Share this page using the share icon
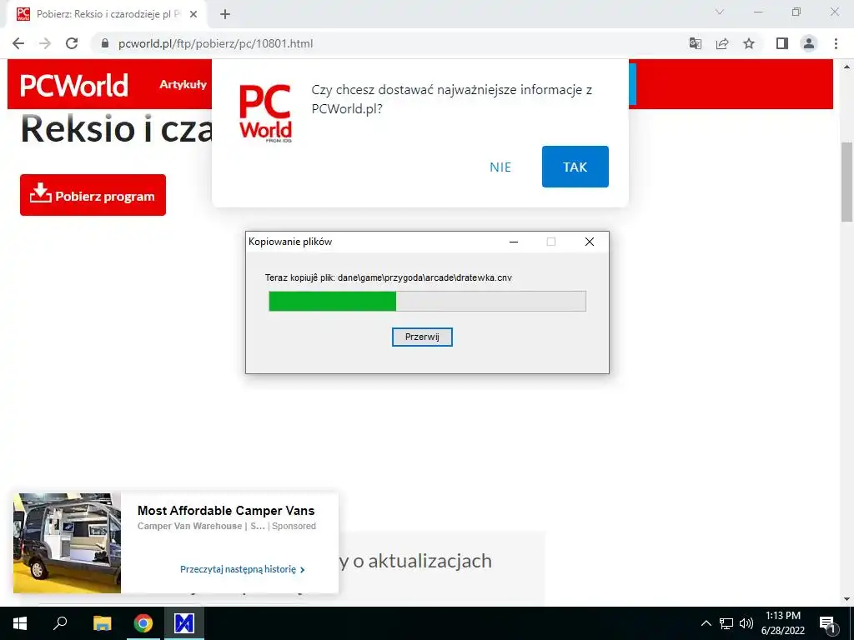The image size is (854, 640). click(722, 43)
